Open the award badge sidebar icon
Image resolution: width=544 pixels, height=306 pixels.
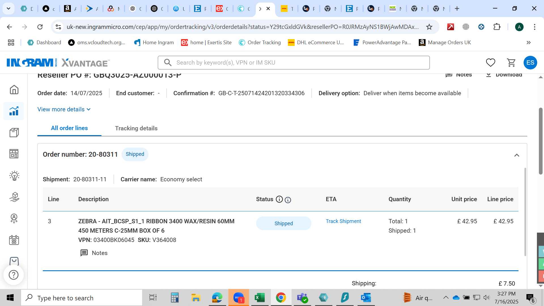point(14,218)
